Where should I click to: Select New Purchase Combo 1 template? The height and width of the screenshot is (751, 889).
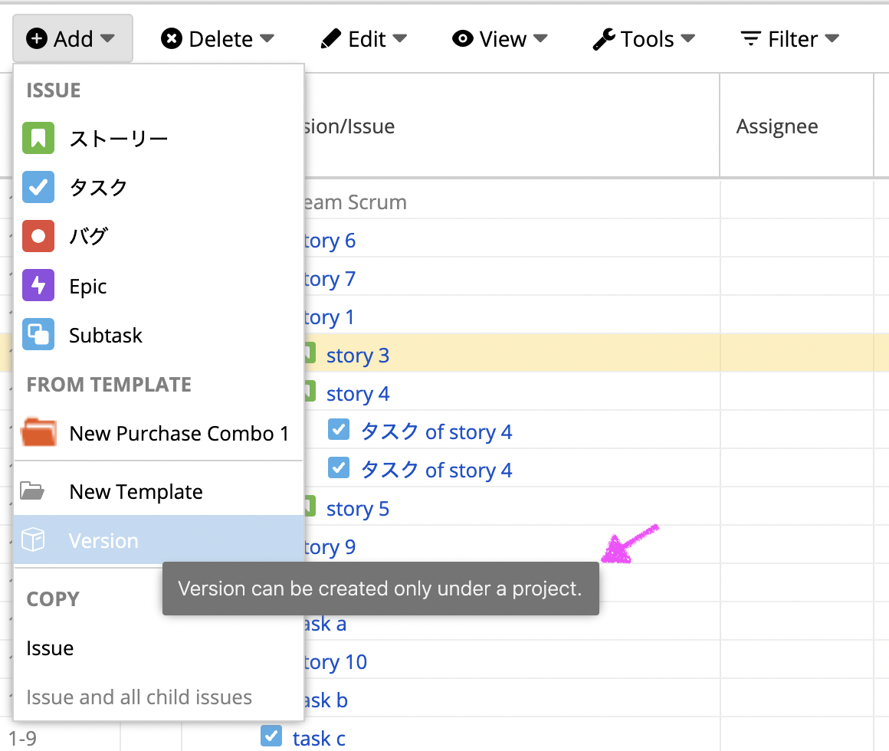179,434
